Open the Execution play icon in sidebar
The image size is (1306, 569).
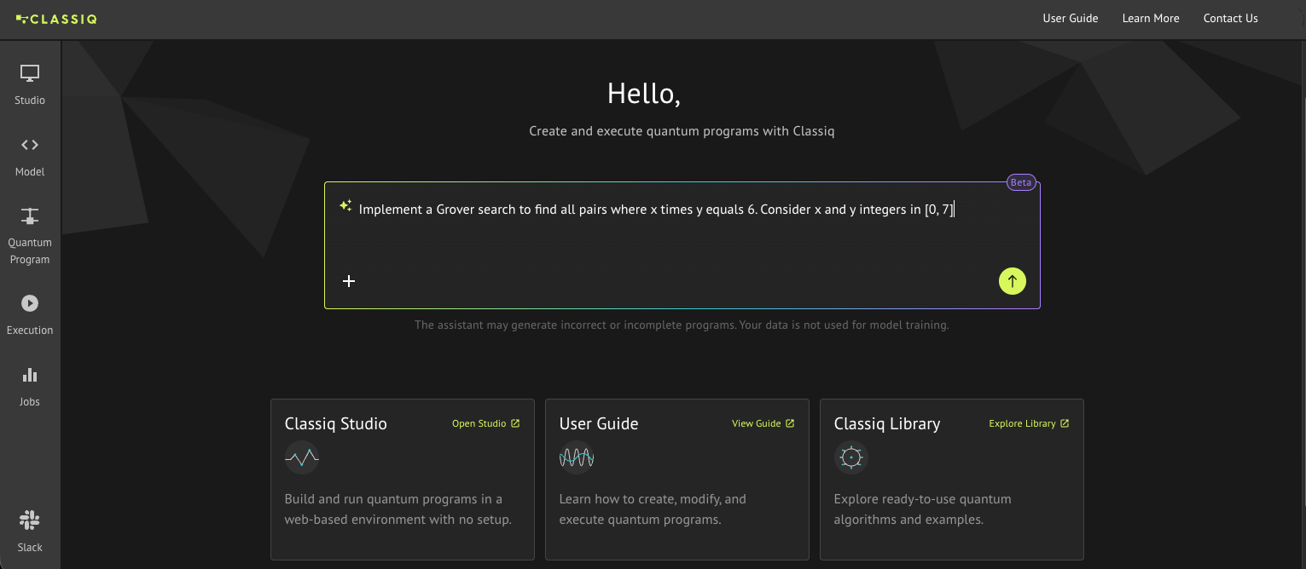pyautogui.click(x=30, y=303)
